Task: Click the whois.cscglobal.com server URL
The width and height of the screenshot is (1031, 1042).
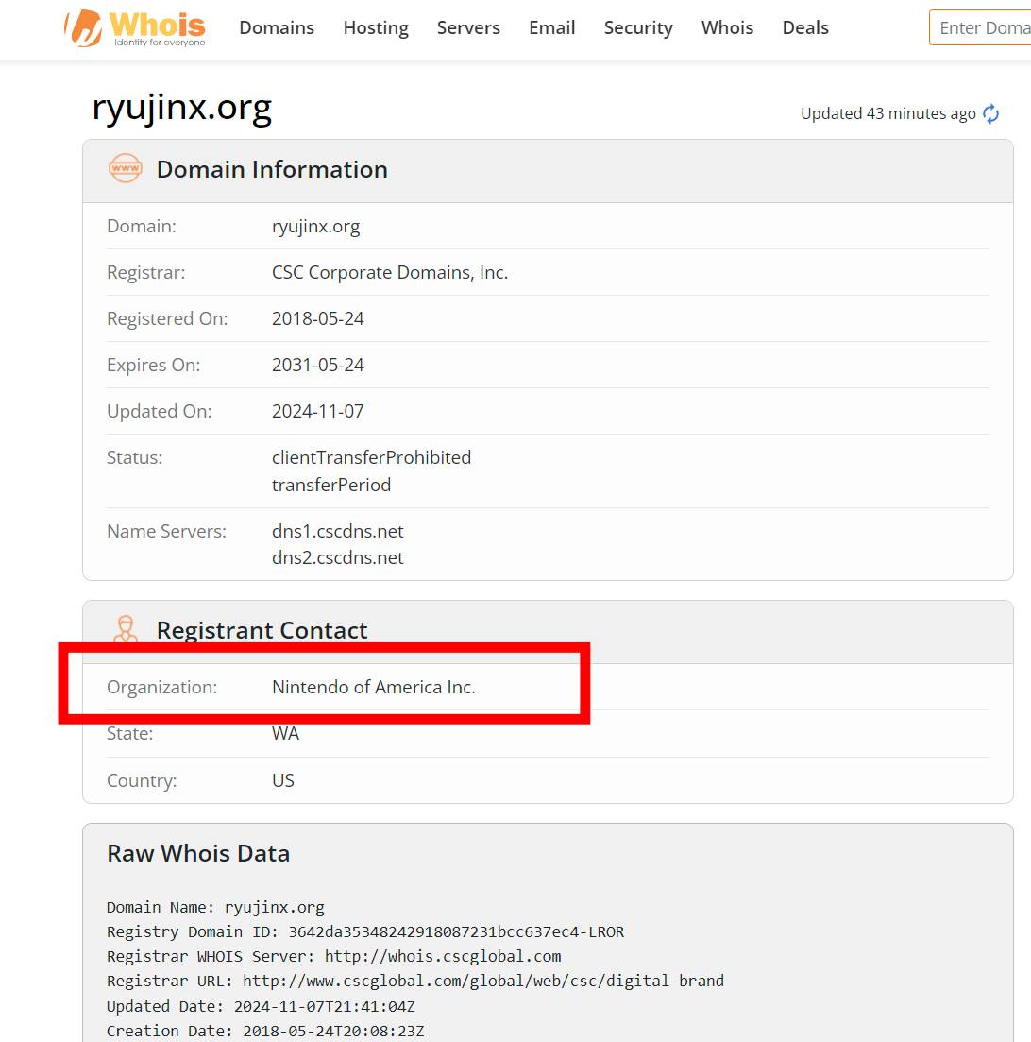Action: click(x=443, y=956)
